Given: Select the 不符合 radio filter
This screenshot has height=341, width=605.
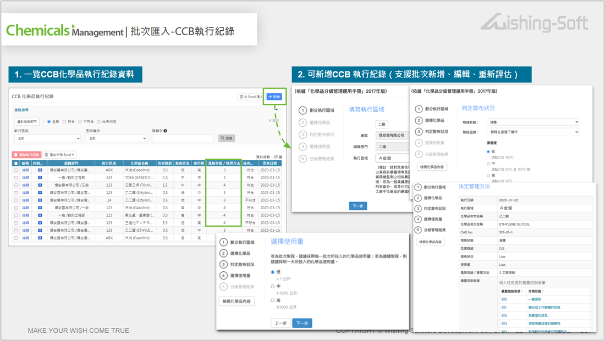Looking at the screenshot, I should [x=80, y=122].
